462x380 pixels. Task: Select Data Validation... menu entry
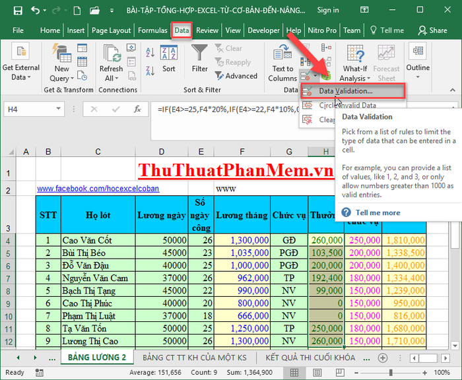(x=345, y=91)
